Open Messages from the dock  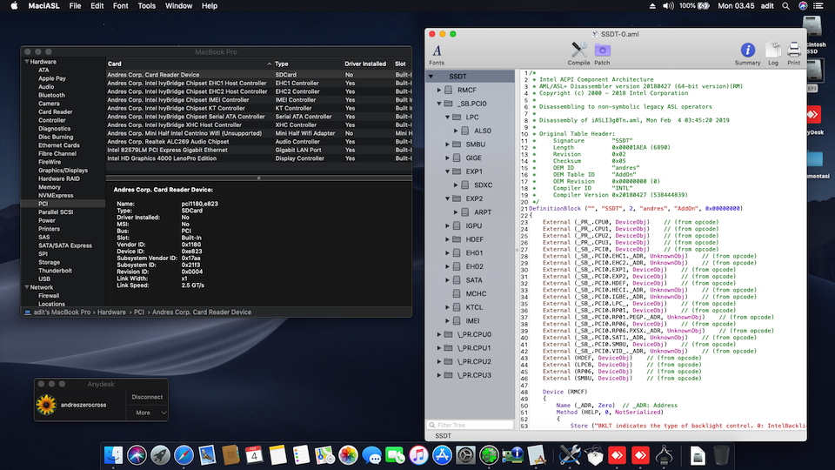[x=371, y=455]
